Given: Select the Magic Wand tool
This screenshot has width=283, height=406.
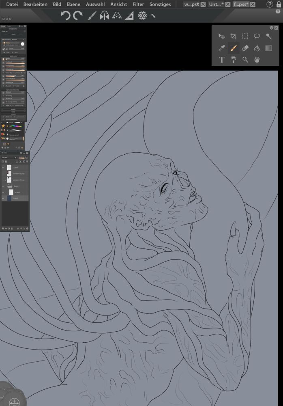Looking at the screenshot, I should tap(269, 36).
